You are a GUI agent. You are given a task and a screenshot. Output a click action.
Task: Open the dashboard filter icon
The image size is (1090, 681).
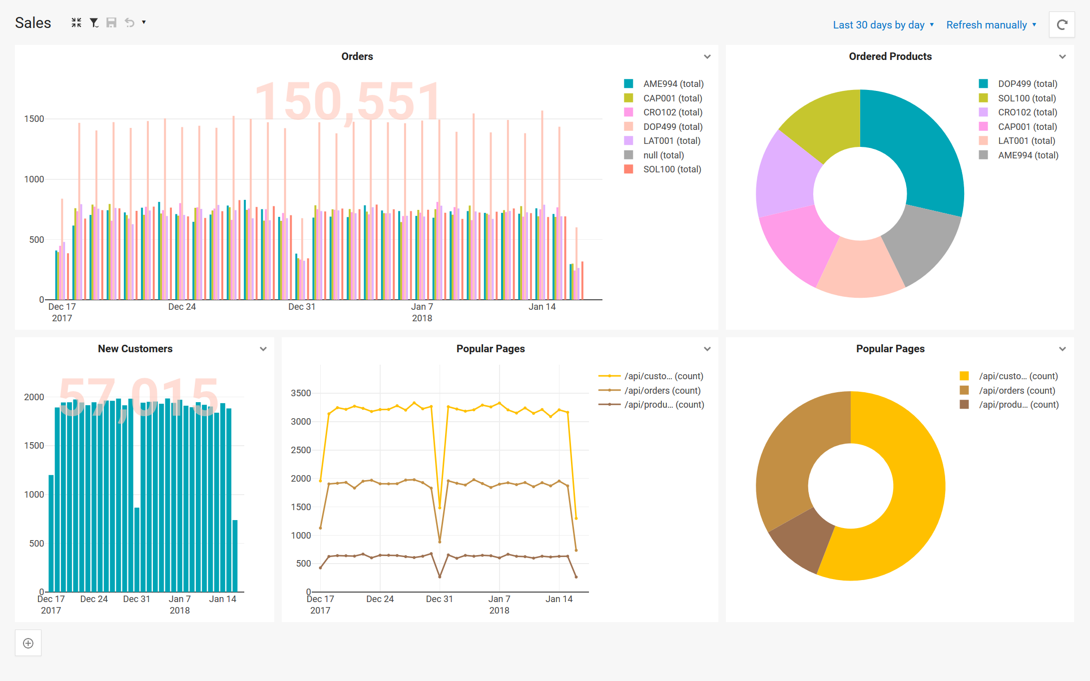(x=94, y=22)
